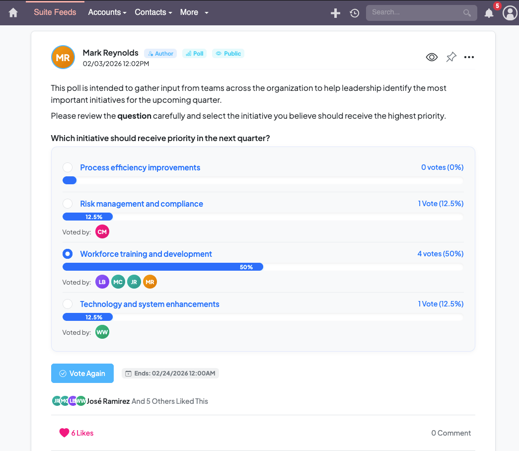The height and width of the screenshot is (451, 519).
Task: Open the post's three-dot options menu
Action: coord(469,57)
